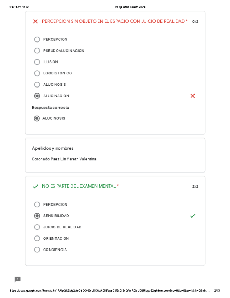
Task: Click the SENSIBILIDAD radio button
Action: click(37, 216)
